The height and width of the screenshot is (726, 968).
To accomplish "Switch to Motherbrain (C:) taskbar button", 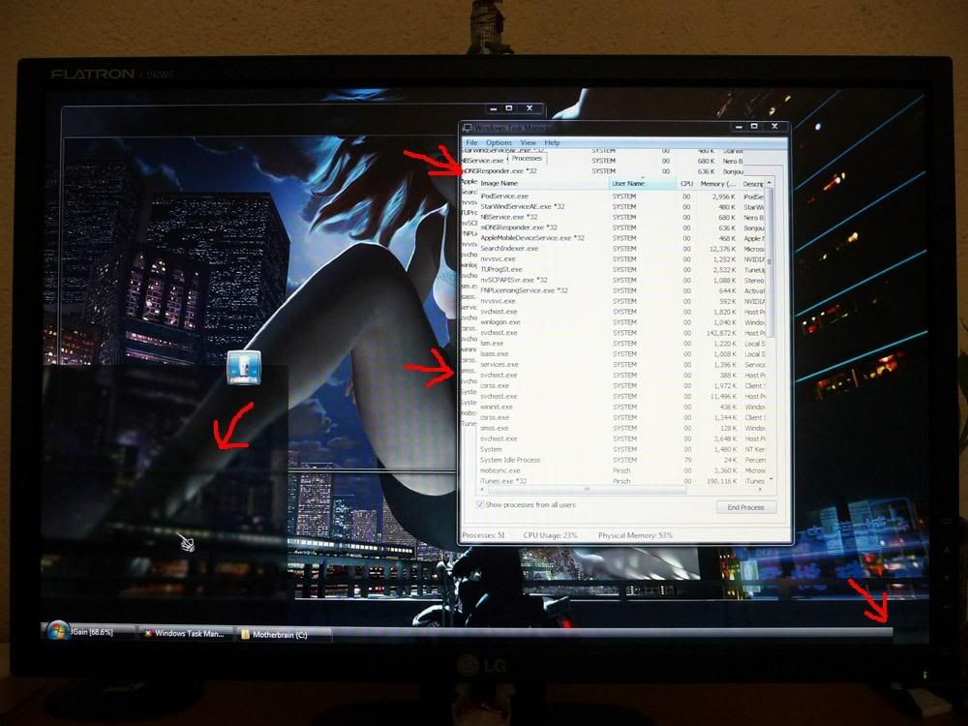I will click(x=284, y=634).
